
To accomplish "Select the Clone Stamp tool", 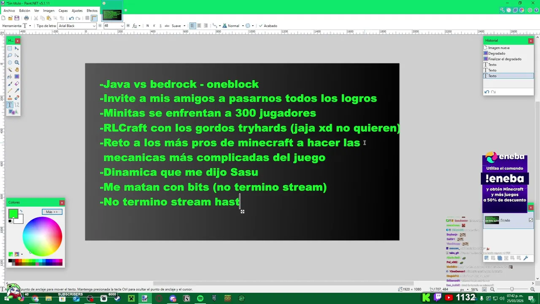I will point(10,98).
